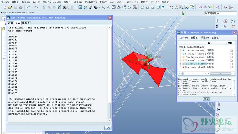
Task: Open the Redo history dropdown arrow
Action: tap(40, 7)
